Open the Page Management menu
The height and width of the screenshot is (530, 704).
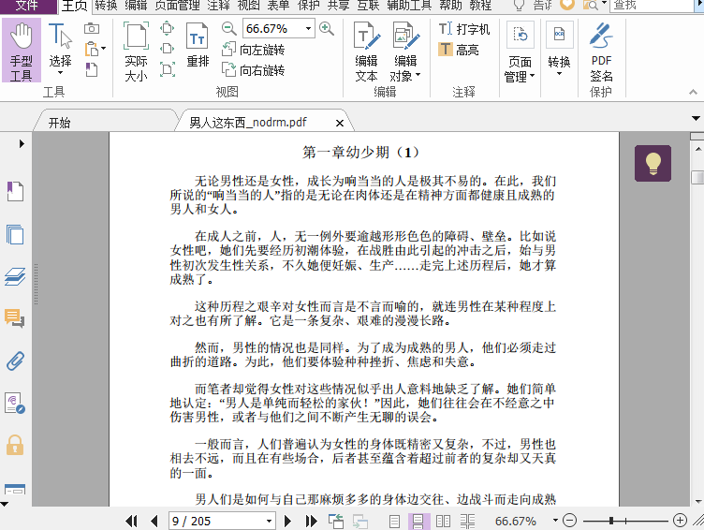tap(520, 52)
